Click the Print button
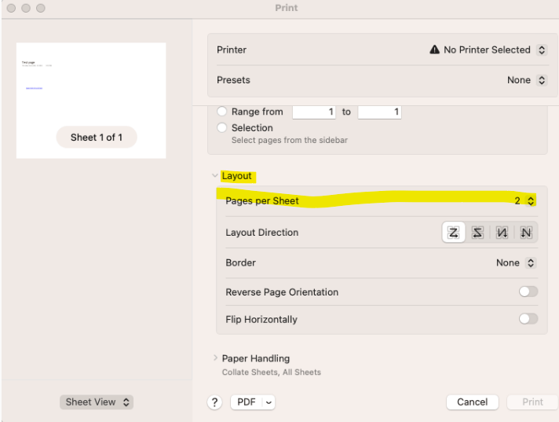Screen dimensions: 559x422 tap(532, 402)
